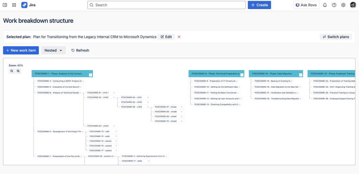Viewport: 359px width, 174px height.
Task: Open the app switcher grid icon
Action: [14, 5]
